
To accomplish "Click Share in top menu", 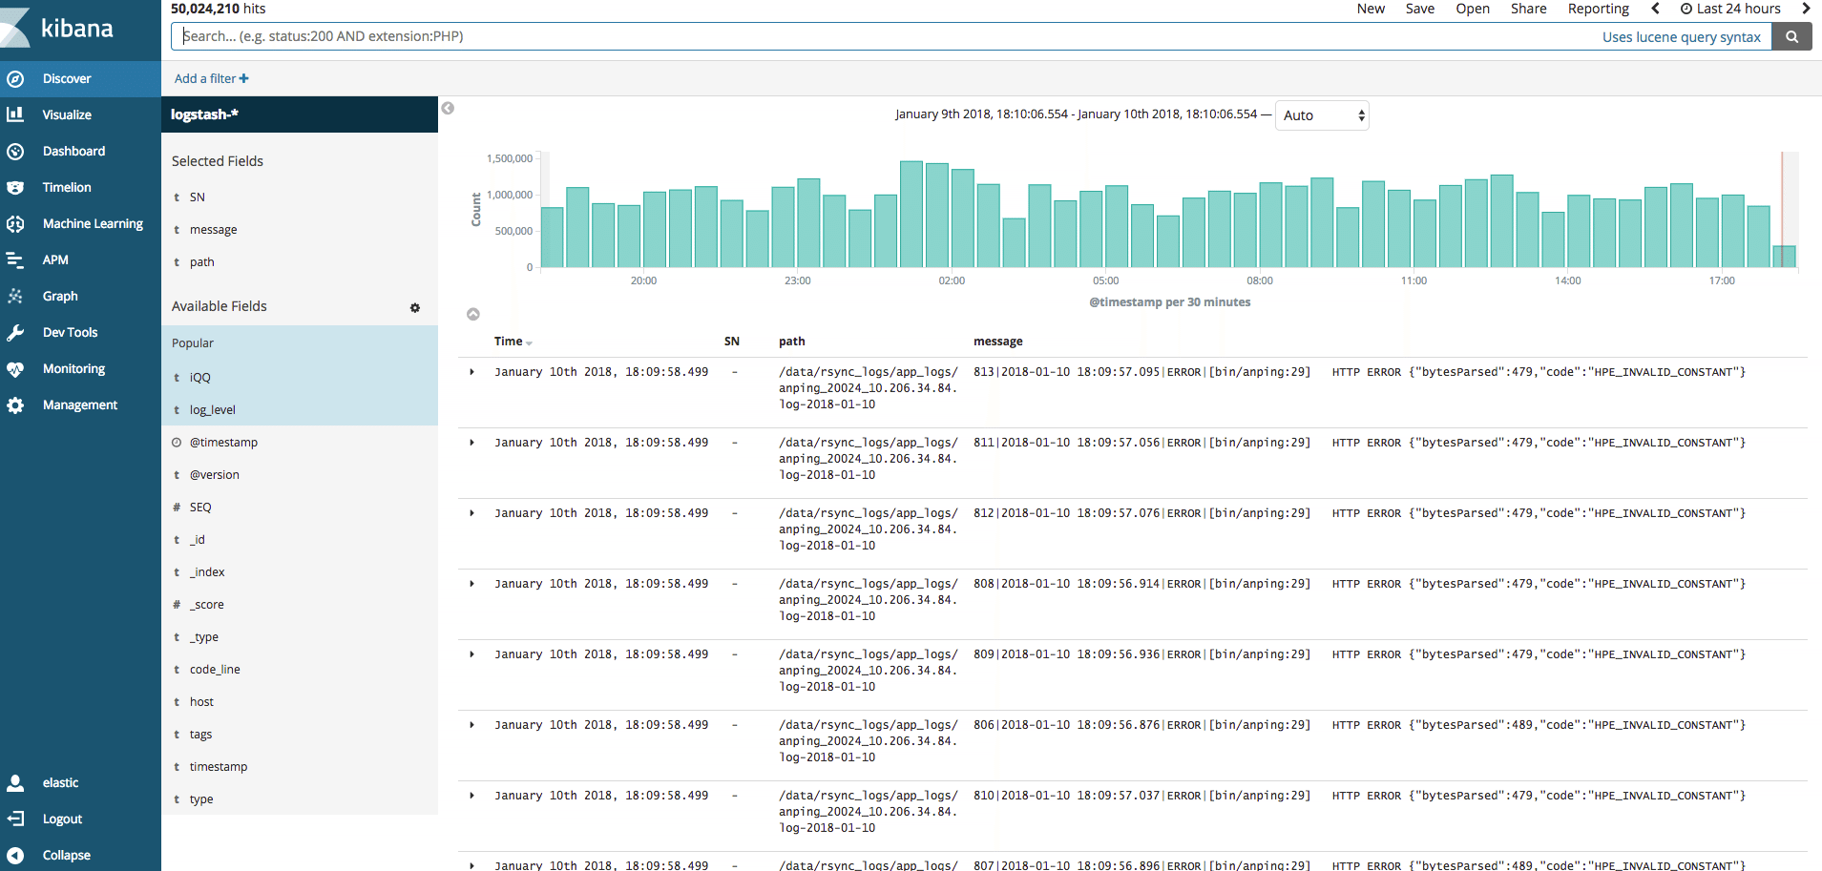I will click(x=1528, y=9).
